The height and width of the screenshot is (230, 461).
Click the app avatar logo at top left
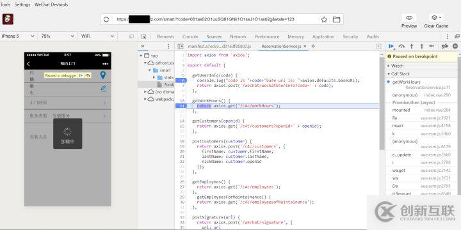pos(8,19)
